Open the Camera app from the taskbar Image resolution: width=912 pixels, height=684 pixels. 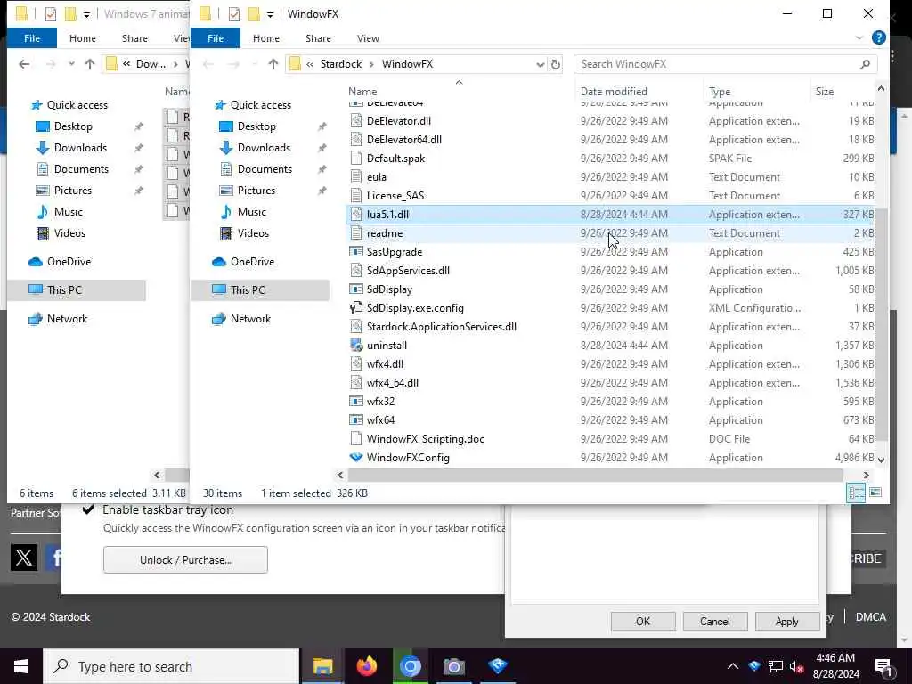pos(453,666)
